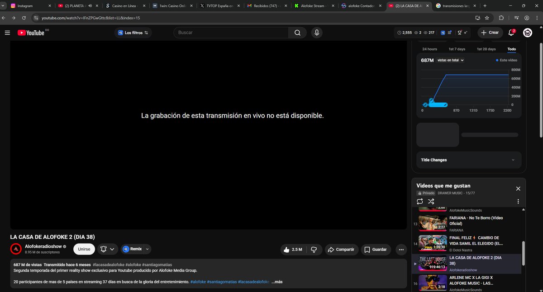
Task: Start voice search with the microphone
Action: tap(317, 33)
